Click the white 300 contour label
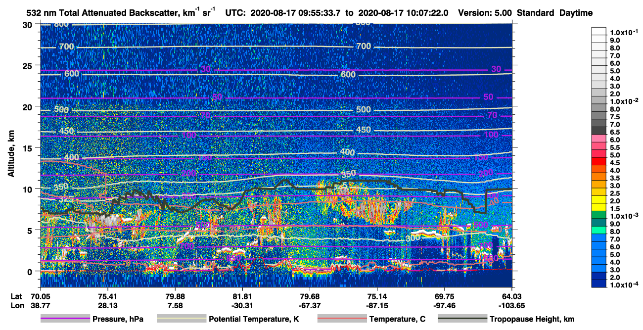643x330 pixels. click(x=413, y=237)
